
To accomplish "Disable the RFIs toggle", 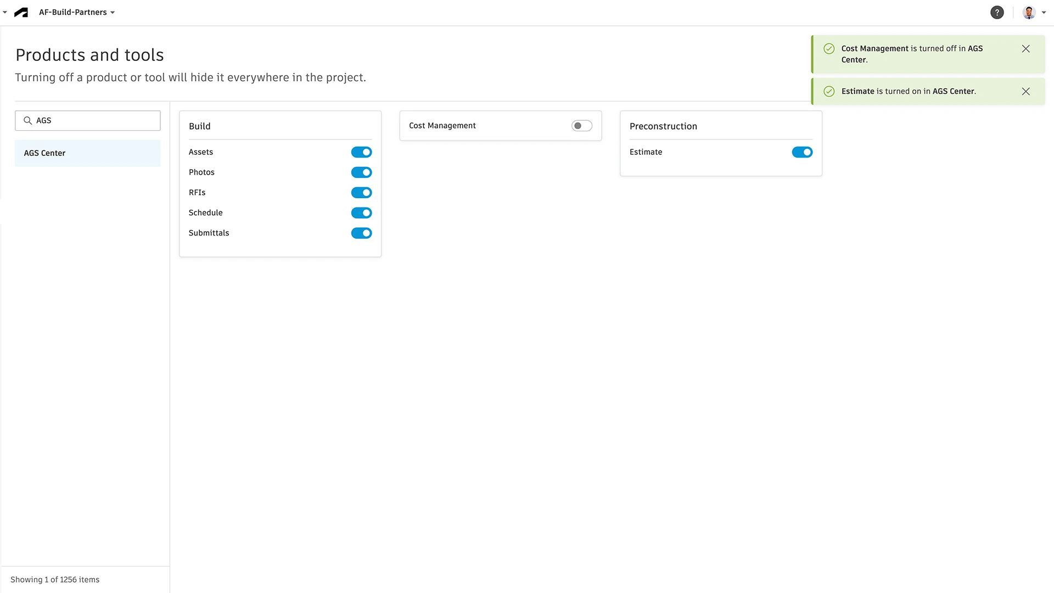I will point(361,193).
